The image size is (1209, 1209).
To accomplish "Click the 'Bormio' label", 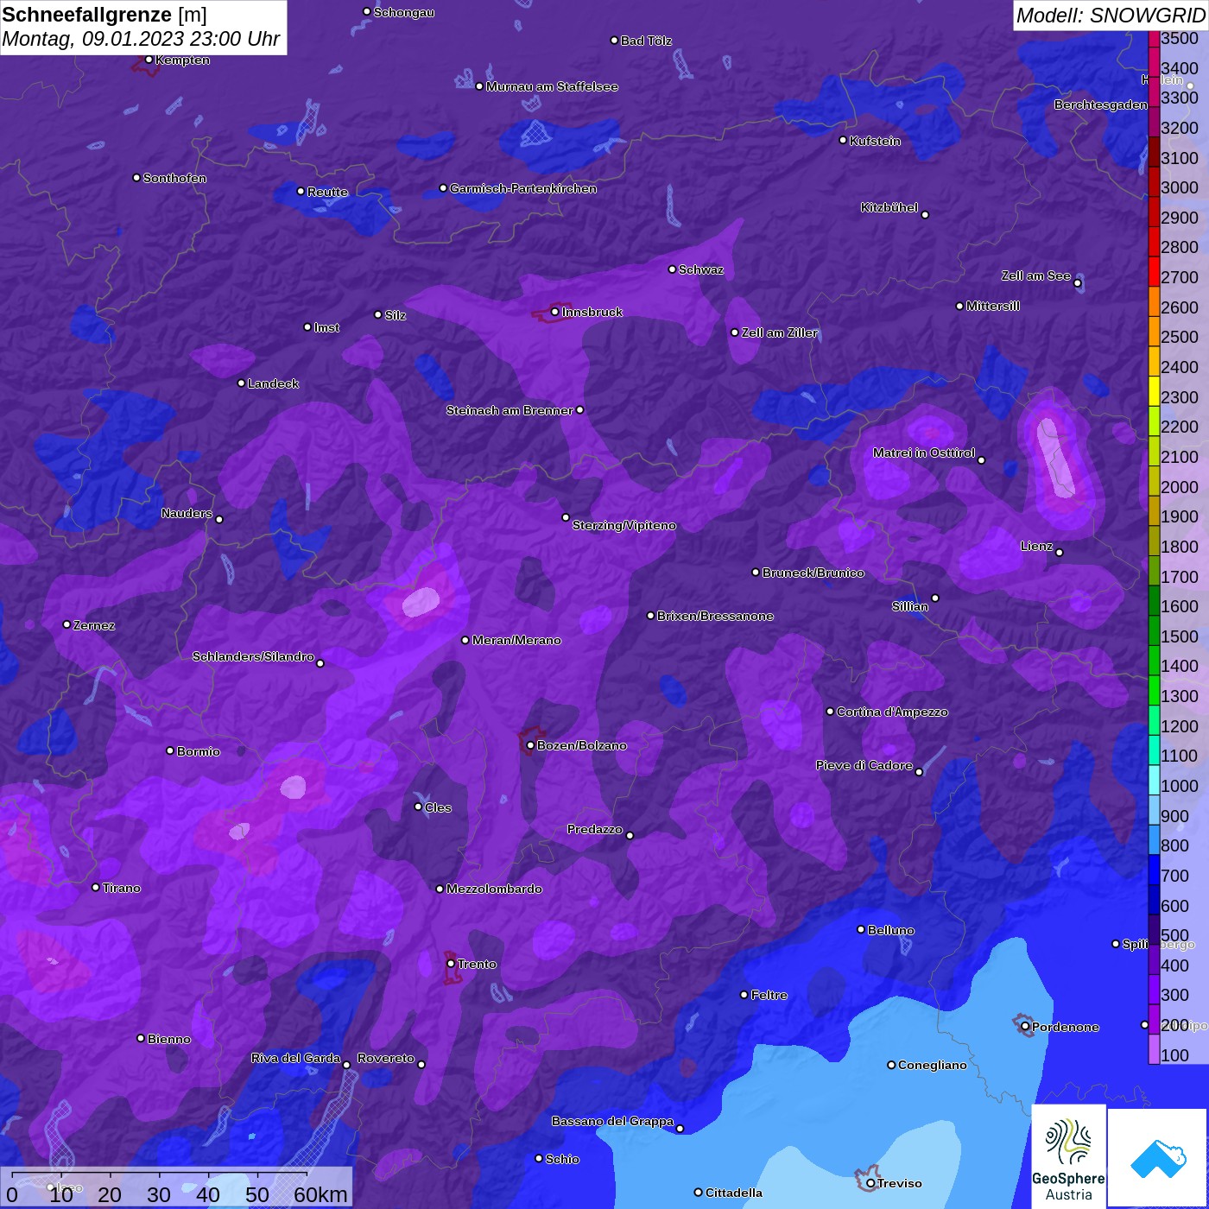I will 199,751.
